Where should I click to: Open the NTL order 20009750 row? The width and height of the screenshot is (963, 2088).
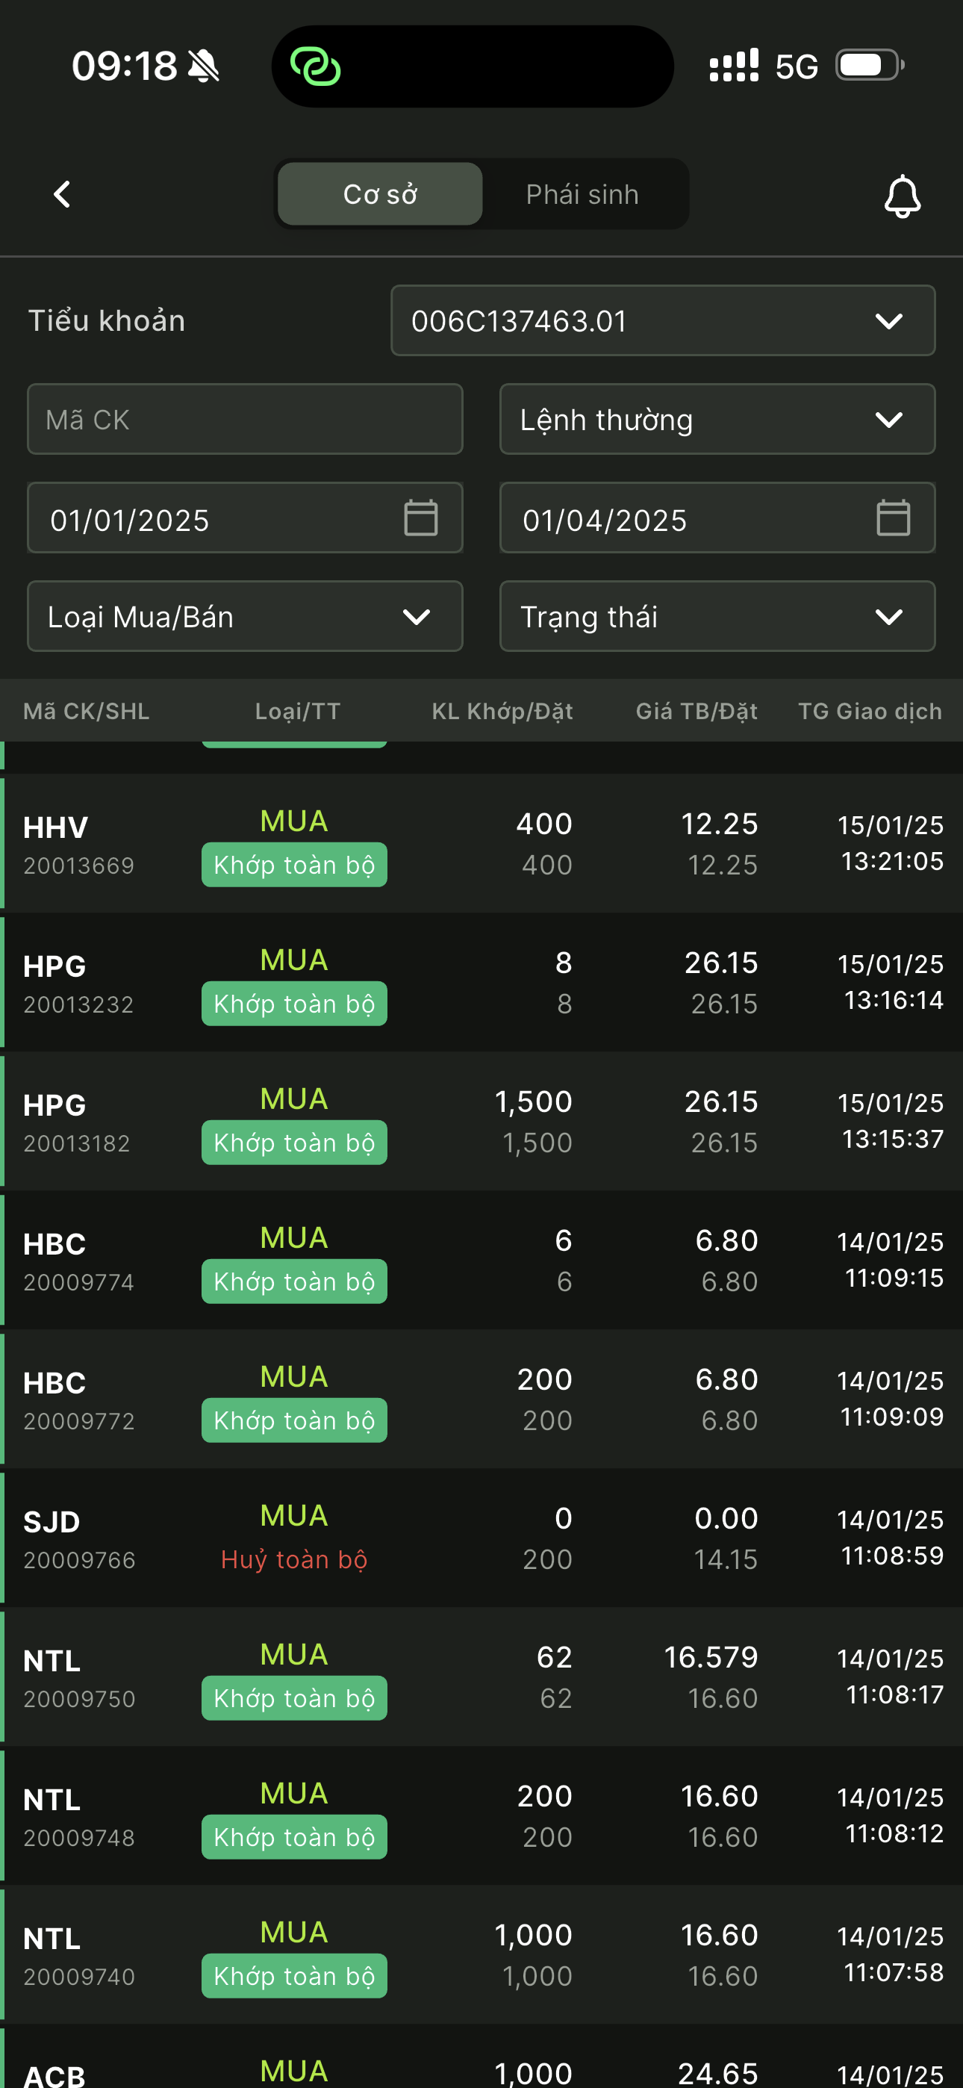pos(481,1677)
